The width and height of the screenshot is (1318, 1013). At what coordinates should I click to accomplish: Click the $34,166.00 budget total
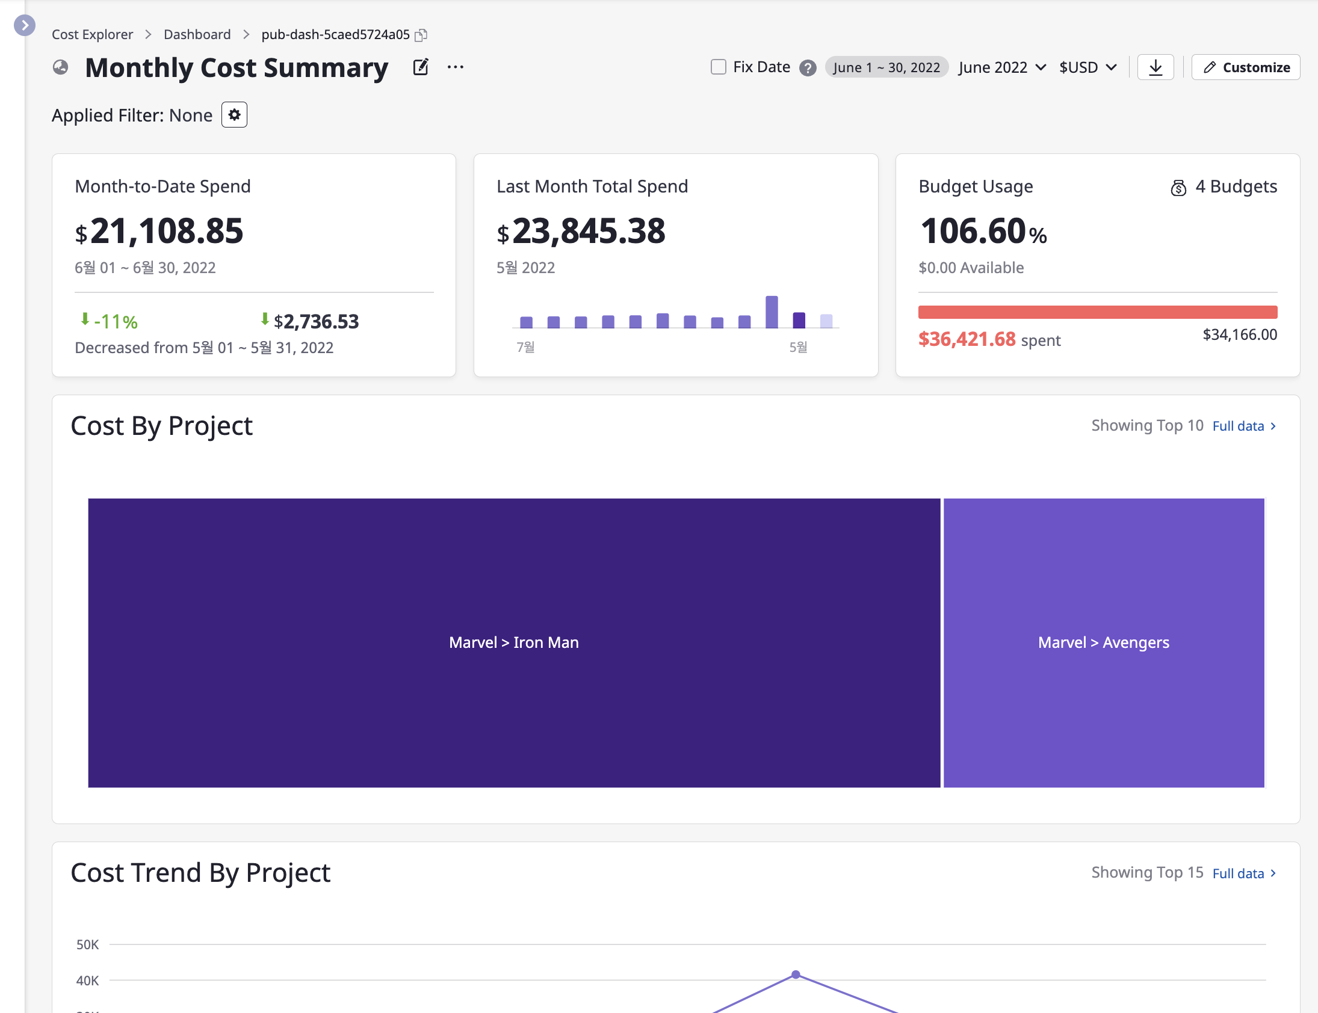[1240, 334]
